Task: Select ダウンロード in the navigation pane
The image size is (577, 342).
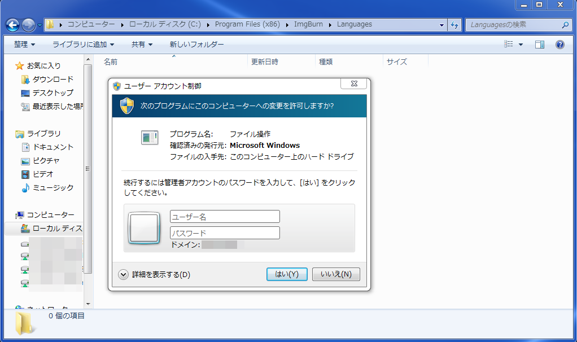Action: [x=53, y=80]
